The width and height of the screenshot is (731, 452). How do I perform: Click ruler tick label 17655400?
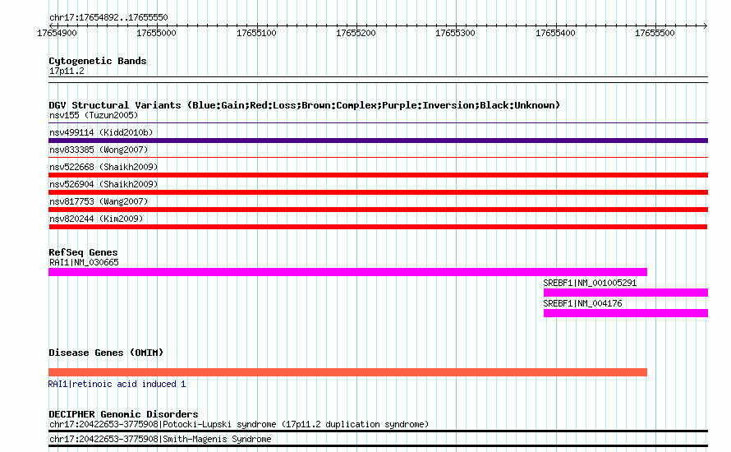pos(555,33)
